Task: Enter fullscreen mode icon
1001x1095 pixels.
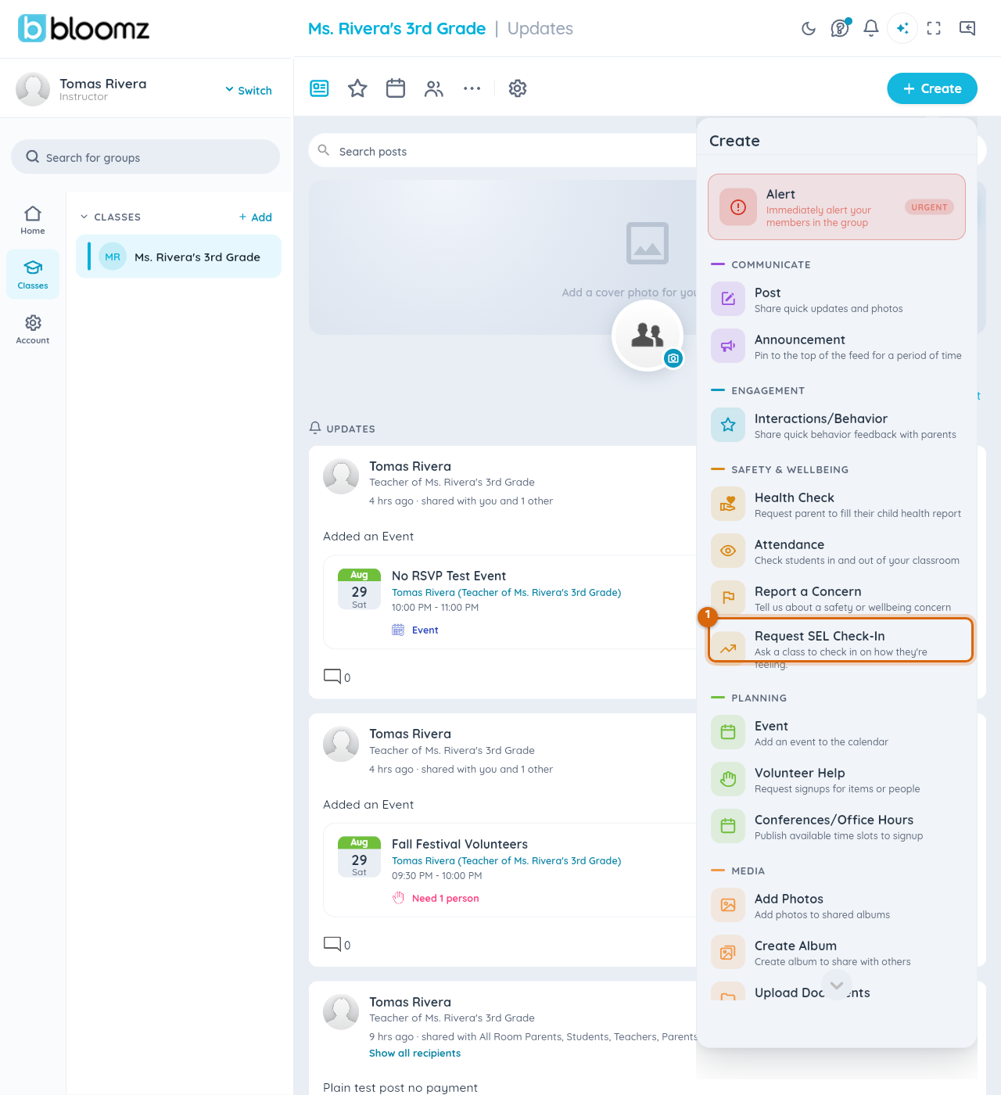Action: tap(934, 29)
